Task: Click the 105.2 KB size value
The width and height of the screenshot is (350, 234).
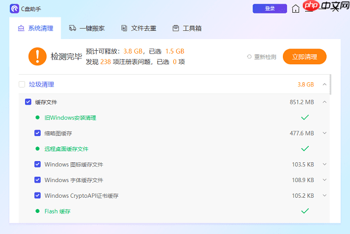Action: point(303,196)
